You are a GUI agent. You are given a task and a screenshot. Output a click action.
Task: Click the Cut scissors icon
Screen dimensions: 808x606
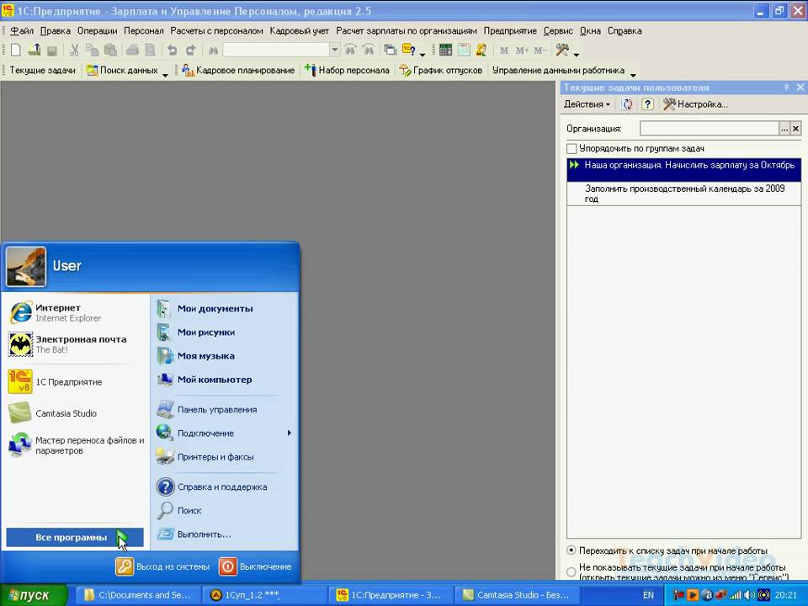(74, 50)
